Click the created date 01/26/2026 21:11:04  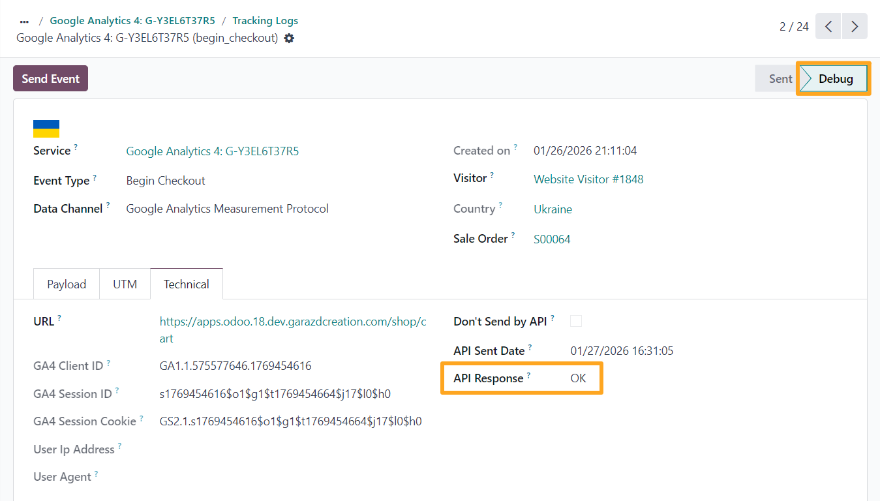(585, 151)
